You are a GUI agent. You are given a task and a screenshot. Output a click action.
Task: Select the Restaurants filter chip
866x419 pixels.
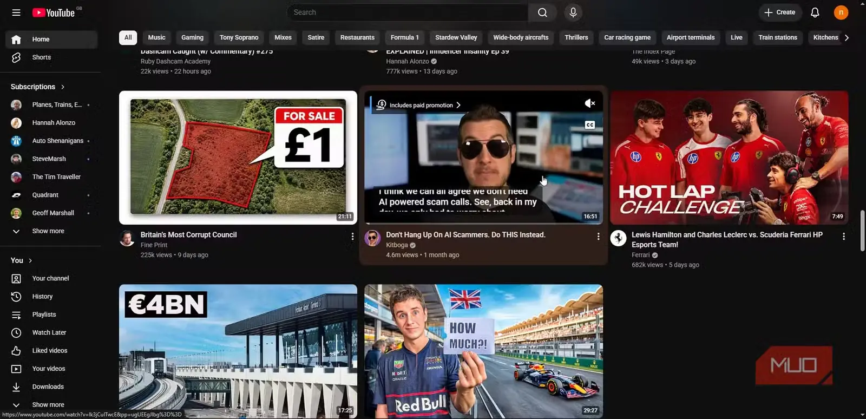[357, 37]
